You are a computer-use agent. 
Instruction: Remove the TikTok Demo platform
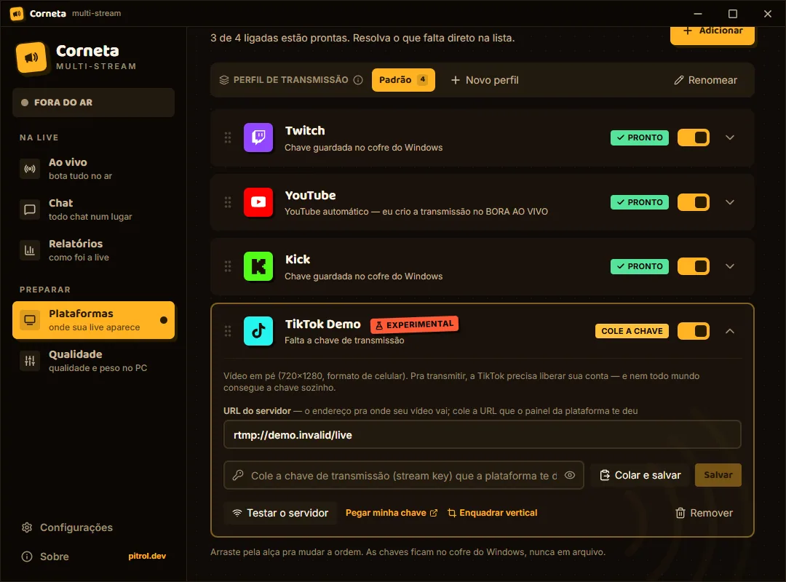pyautogui.click(x=704, y=513)
